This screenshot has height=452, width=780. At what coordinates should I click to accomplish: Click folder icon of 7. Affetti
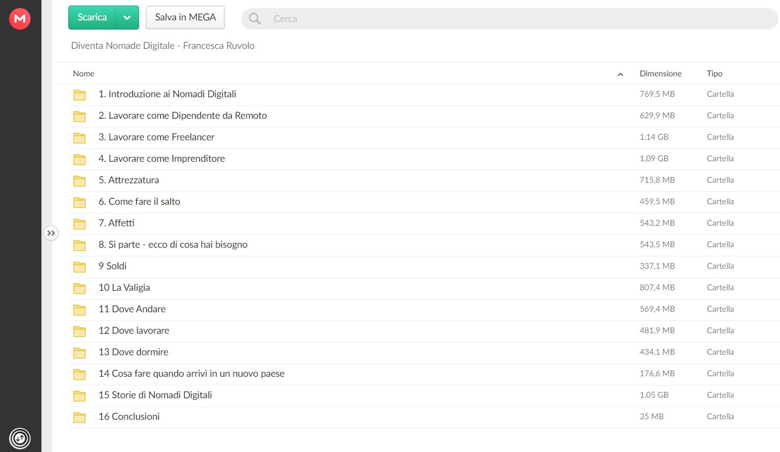click(80, 224)
